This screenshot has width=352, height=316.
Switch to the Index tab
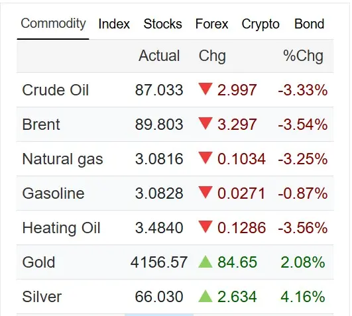click(114, 24)
